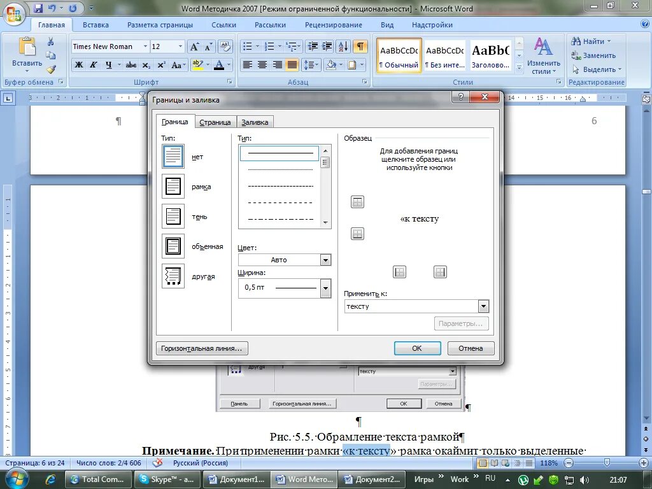Toggle left border in preview
This screenshot has height=489, width=652.
tap(399, 272)
